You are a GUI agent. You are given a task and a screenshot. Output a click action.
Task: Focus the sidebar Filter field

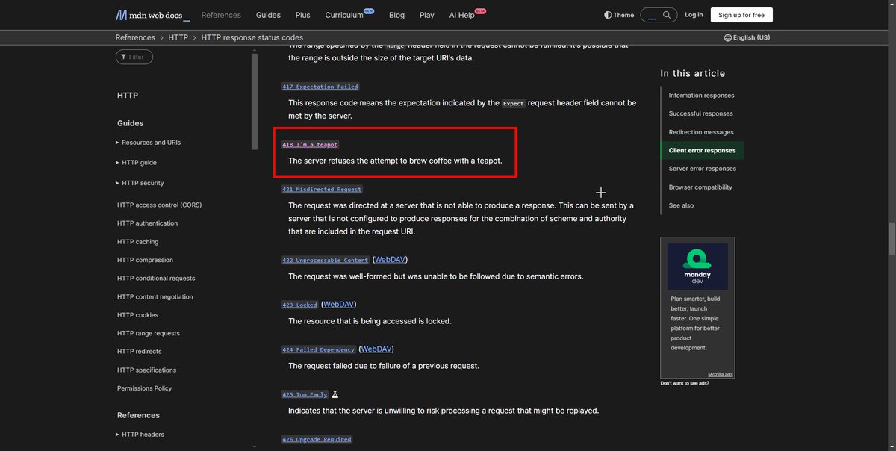tap(134, 57)
